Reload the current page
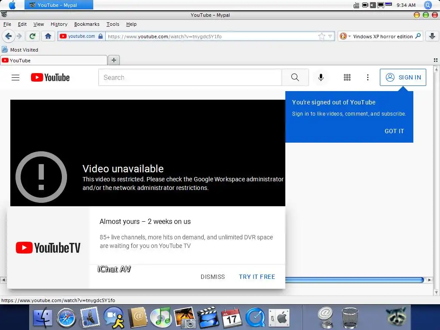 tap(33, 36)
